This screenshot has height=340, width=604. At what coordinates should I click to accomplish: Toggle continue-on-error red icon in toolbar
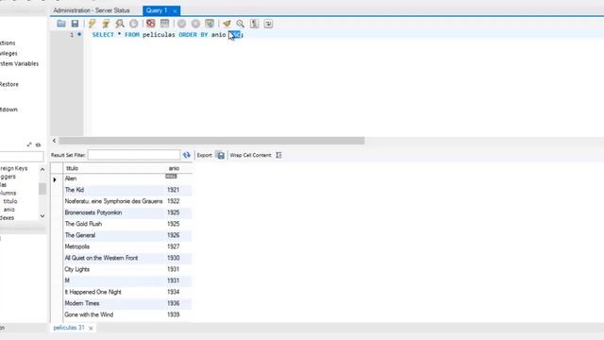[151, 24]
